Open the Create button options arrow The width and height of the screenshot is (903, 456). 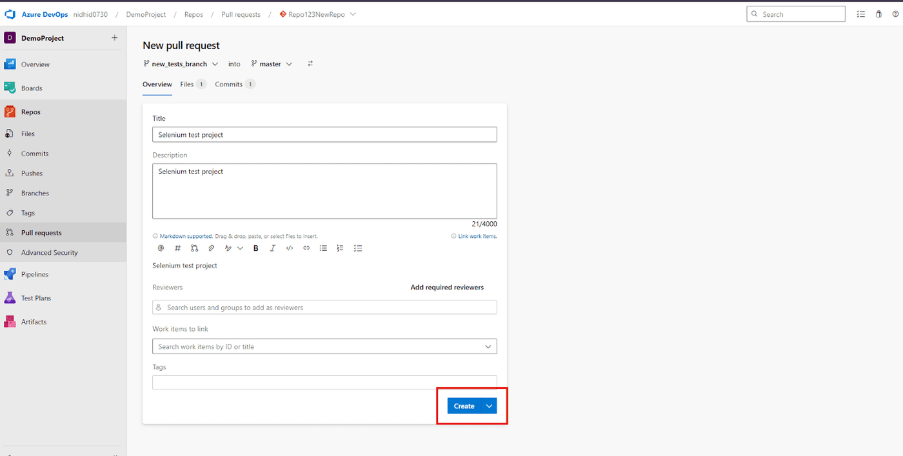point(490,406)
